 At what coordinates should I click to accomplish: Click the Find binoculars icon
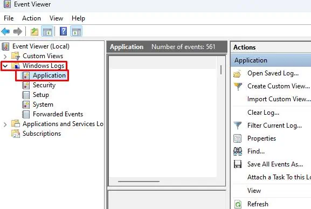(x=238, y=151)
